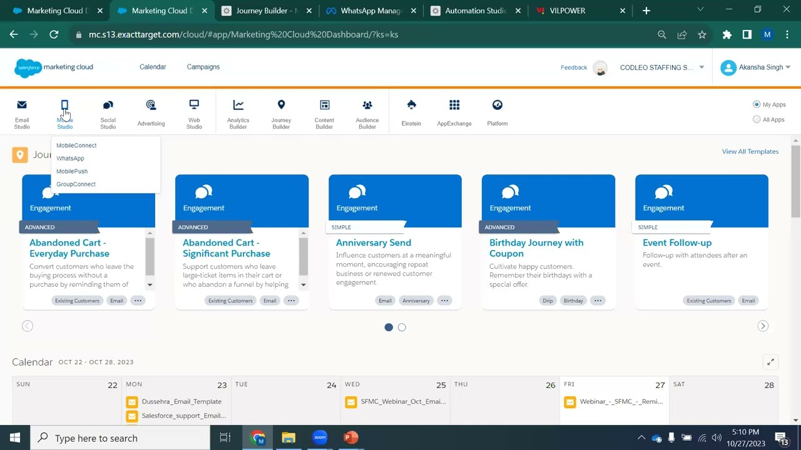Bookmark this page with star icon
The image size is (801, 450).
click(x=702, y=35)
